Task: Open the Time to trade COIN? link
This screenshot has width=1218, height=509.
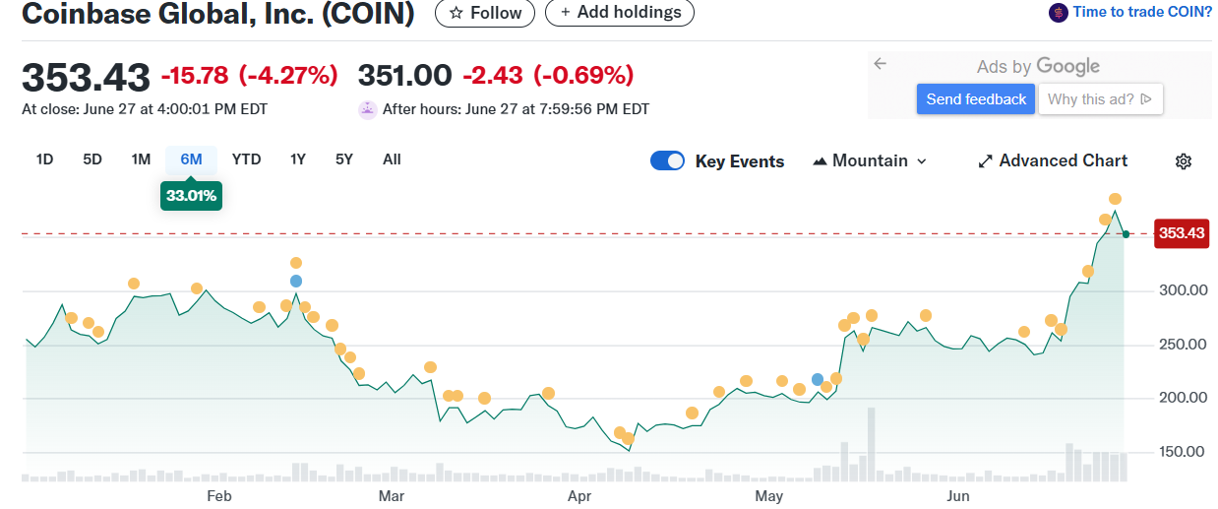Action: coord(1142,12)
